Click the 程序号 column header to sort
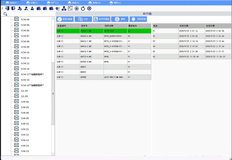Viewport: 232px width, 160px height. 92,26
